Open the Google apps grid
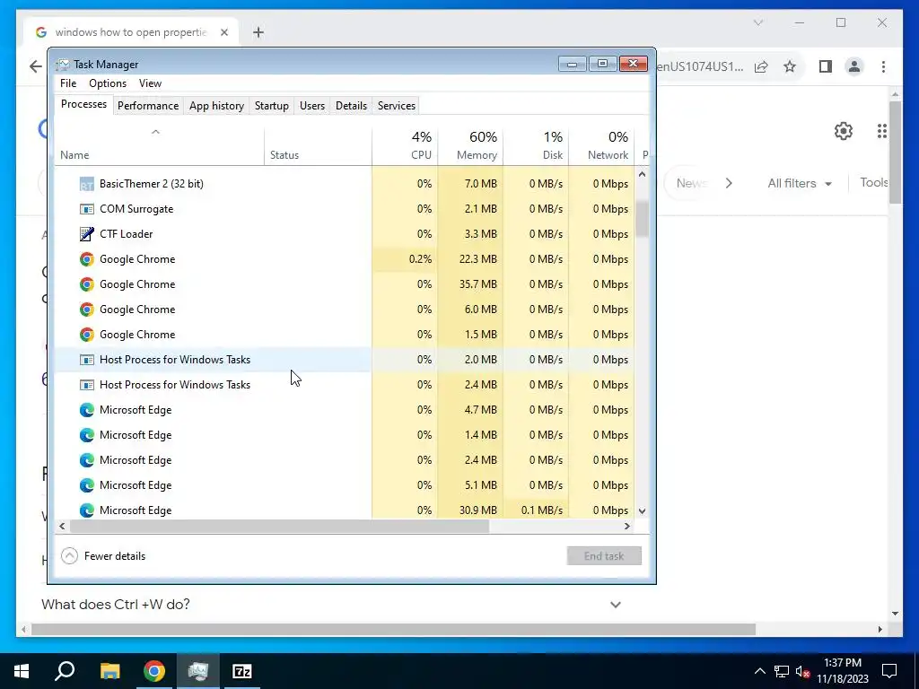 [882, 131]
